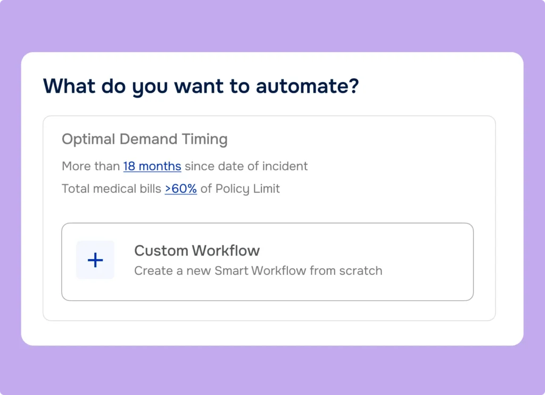Click the "More than" text
Screen dimensions: 545x395
coord(90,166)
